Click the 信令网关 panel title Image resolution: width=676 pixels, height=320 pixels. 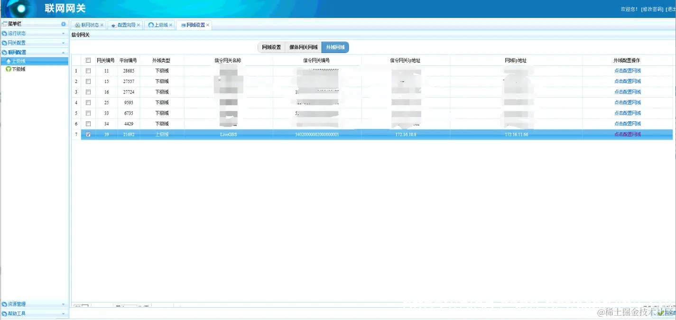pos(80,35)
